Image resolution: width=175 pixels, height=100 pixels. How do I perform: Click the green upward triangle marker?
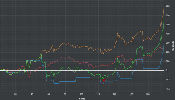pyautogui.click(x=164, y=20)
